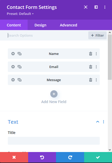Open the Preset: Default dropdown
The image size is (112, 163).
pos(20,14)
